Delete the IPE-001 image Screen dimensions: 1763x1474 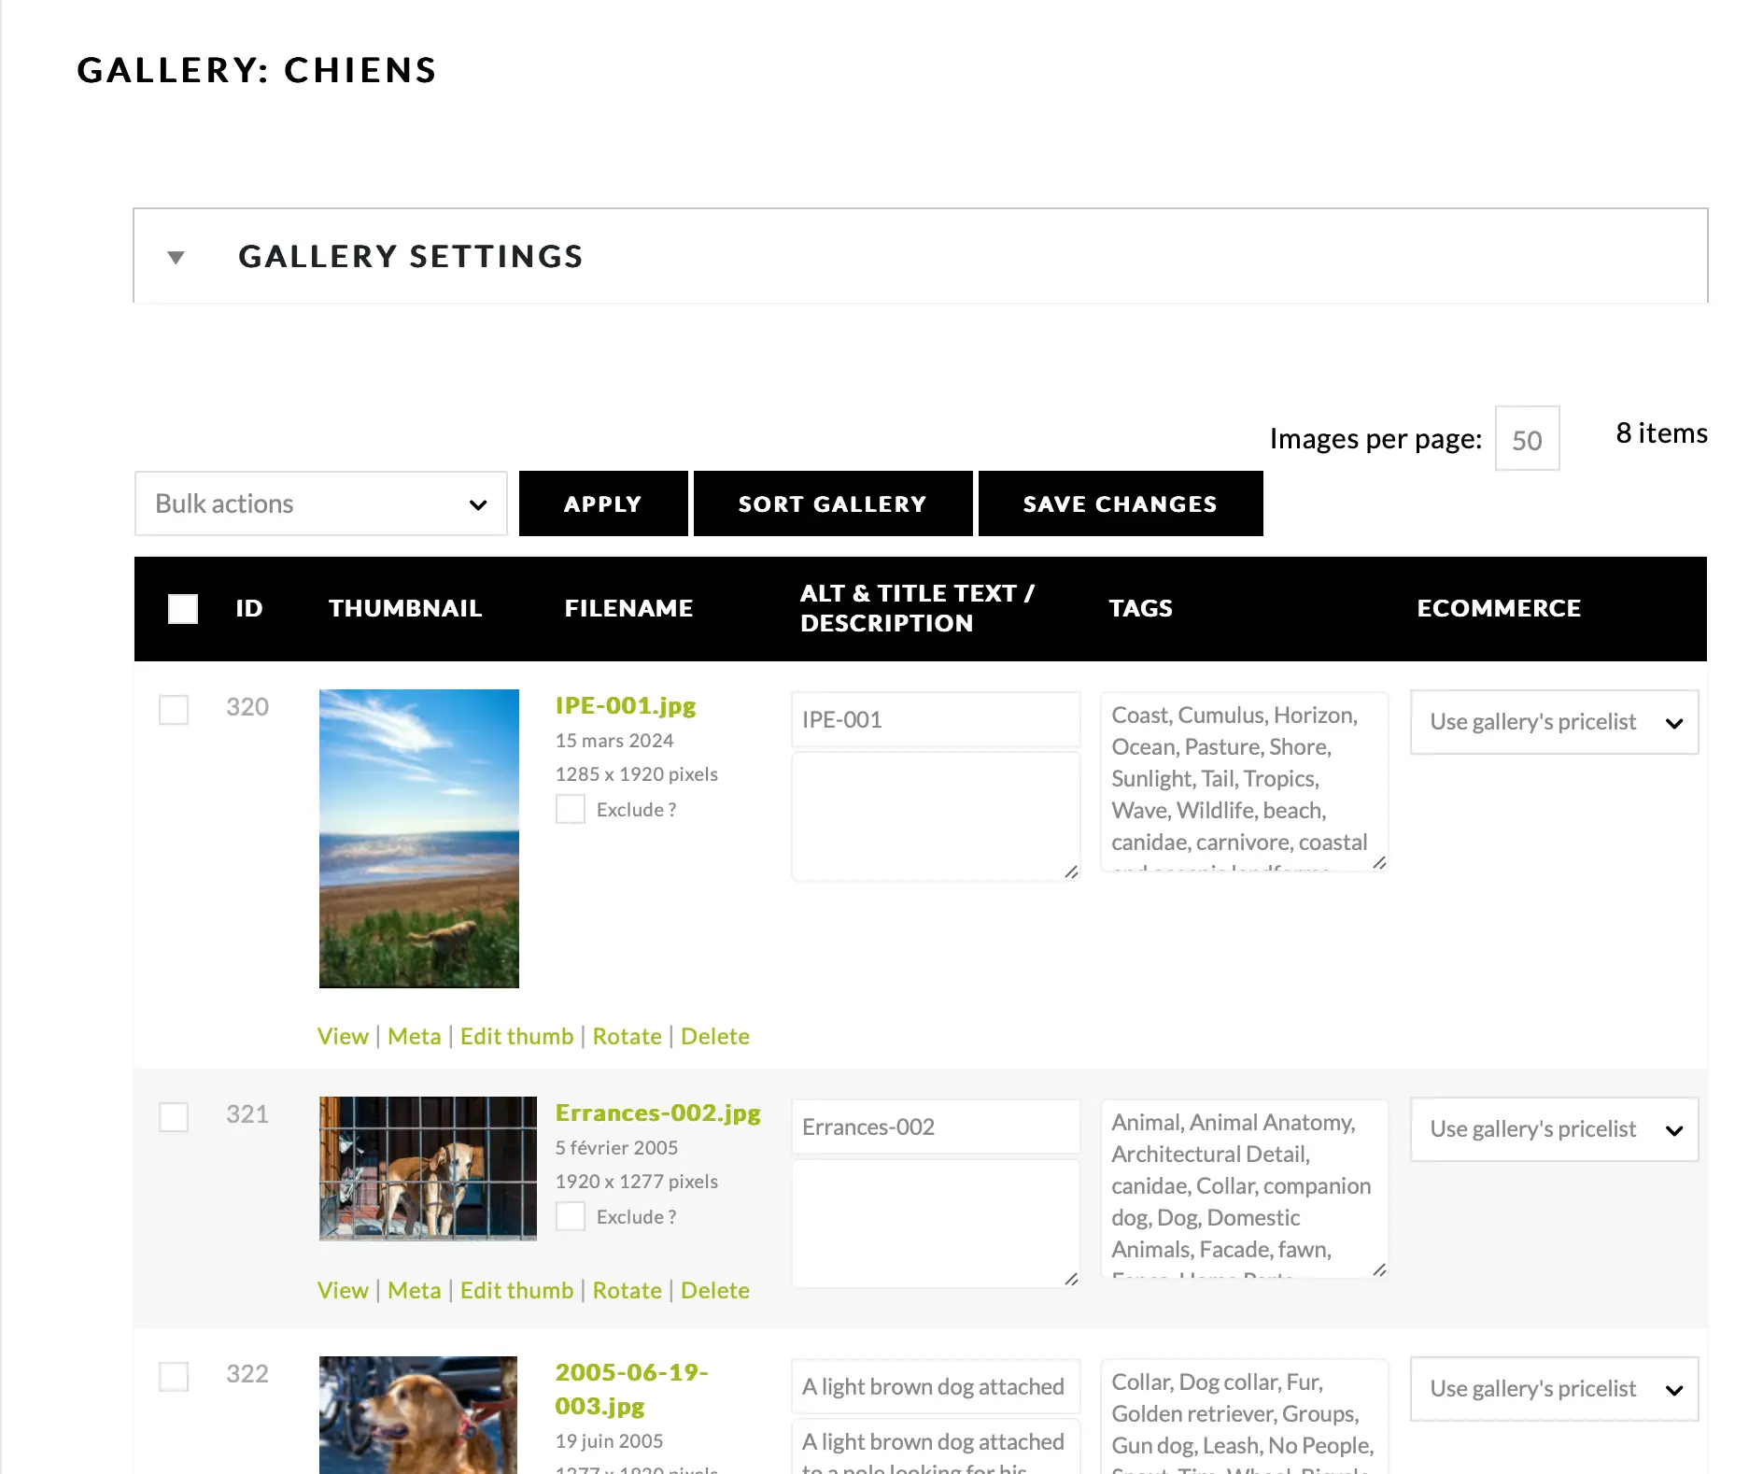(x=714, y=1036)
